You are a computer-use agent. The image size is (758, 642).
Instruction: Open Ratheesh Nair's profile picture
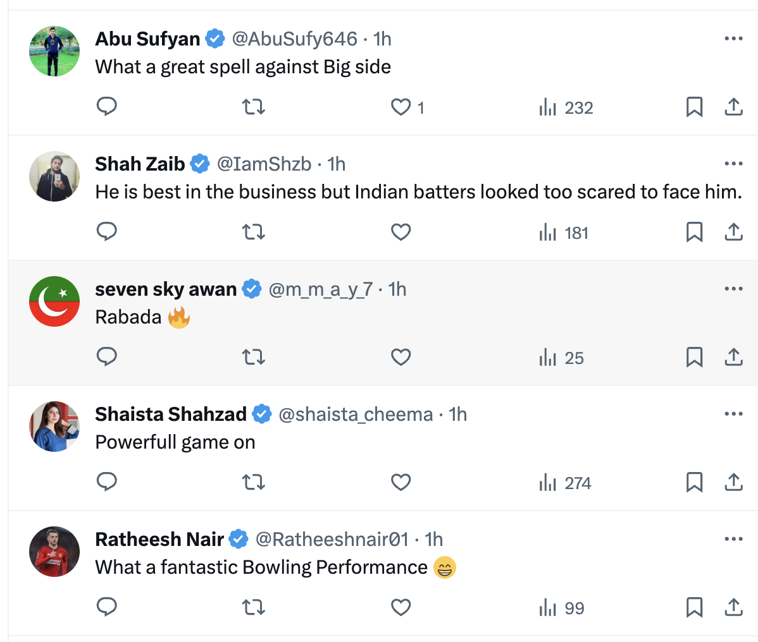(54, 552)
